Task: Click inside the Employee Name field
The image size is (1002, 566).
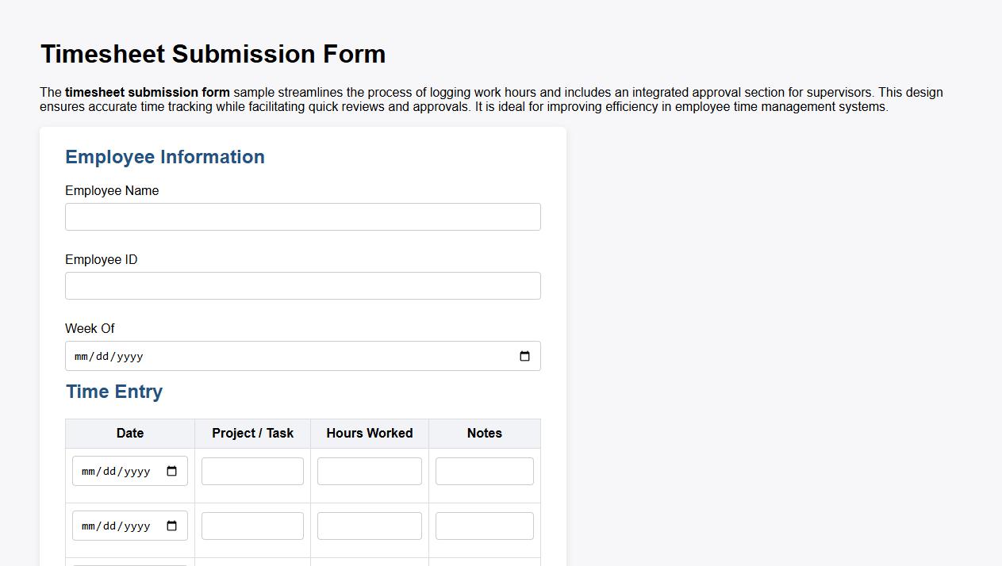Action: [301, 216]
